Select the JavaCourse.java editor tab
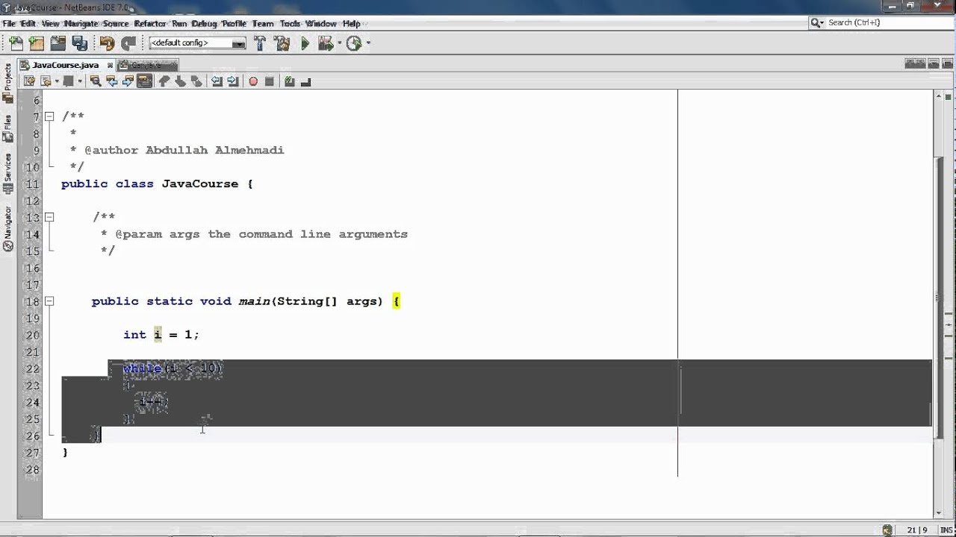This screenshot has height=537, width=956. [x=66, y=65]
